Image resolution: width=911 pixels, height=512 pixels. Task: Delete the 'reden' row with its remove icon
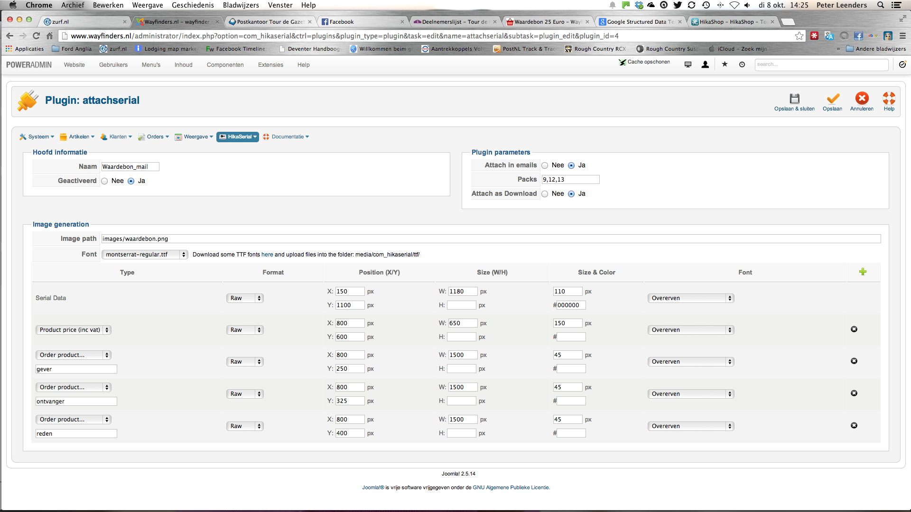click(x=854, y=425)
